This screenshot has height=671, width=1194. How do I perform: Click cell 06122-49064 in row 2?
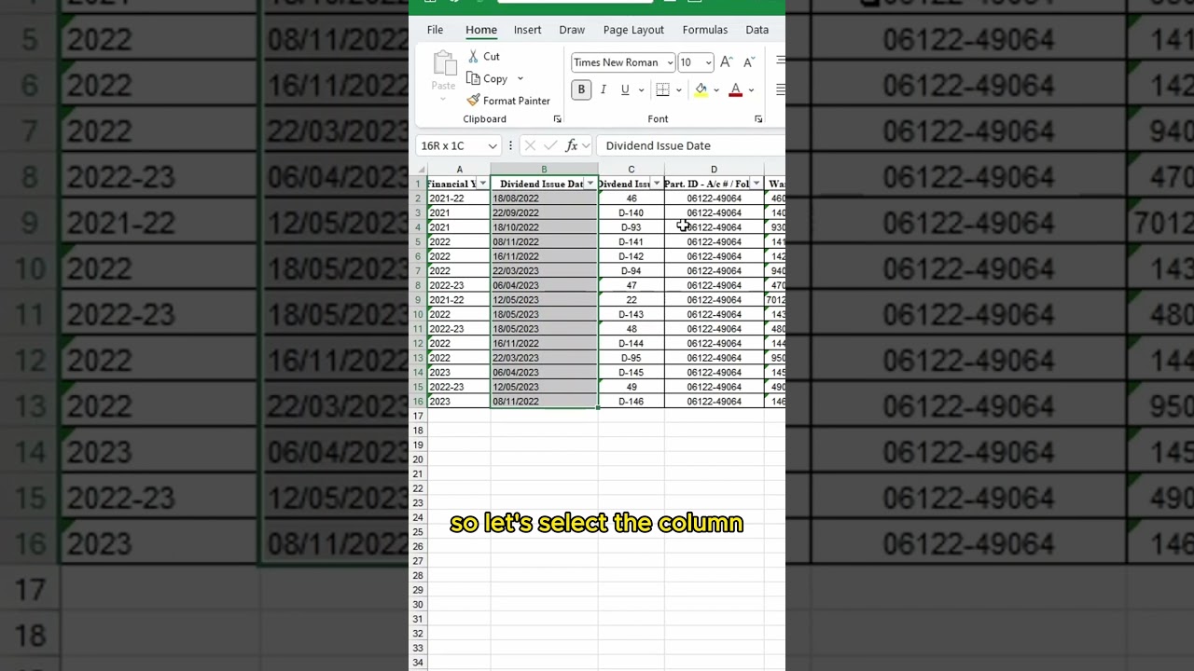pyautogui.click(x=714, y=199)
